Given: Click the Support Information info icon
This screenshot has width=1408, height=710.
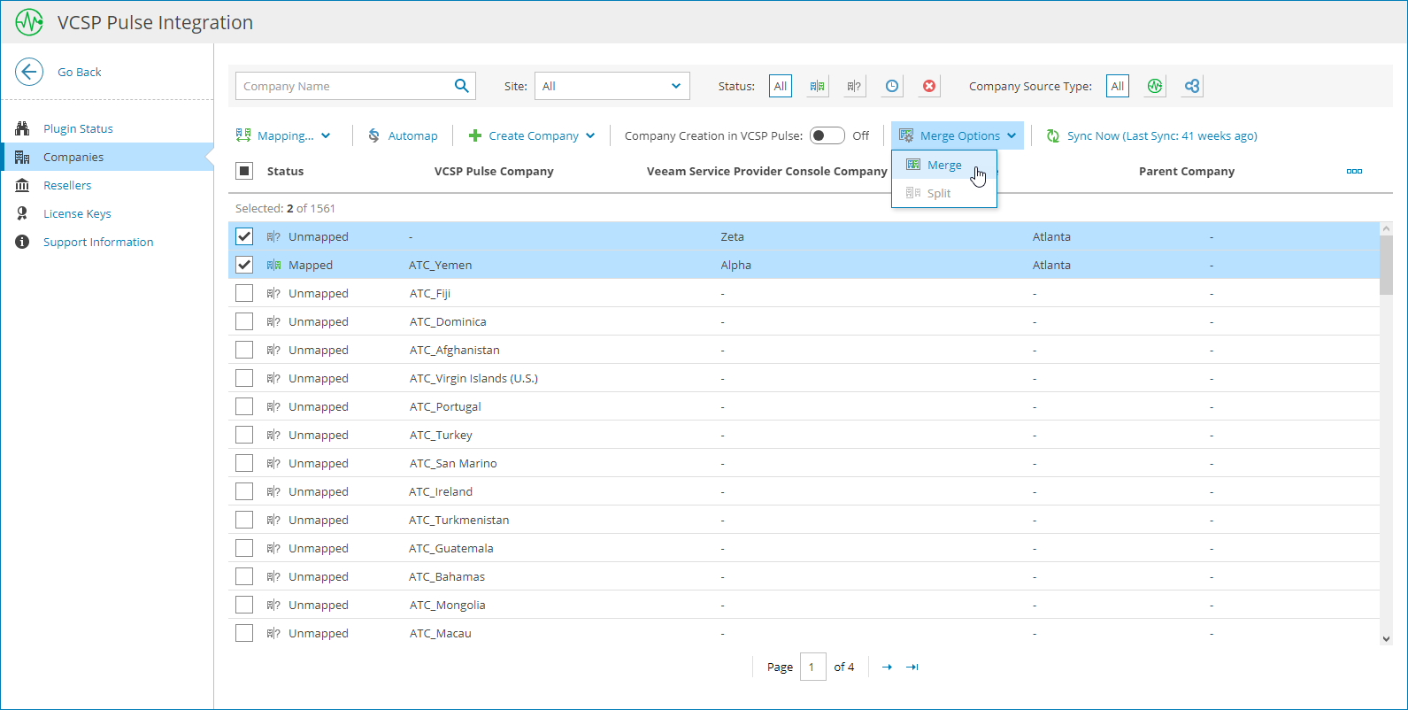Looking at the screenshot, I should tap(22, 242).
